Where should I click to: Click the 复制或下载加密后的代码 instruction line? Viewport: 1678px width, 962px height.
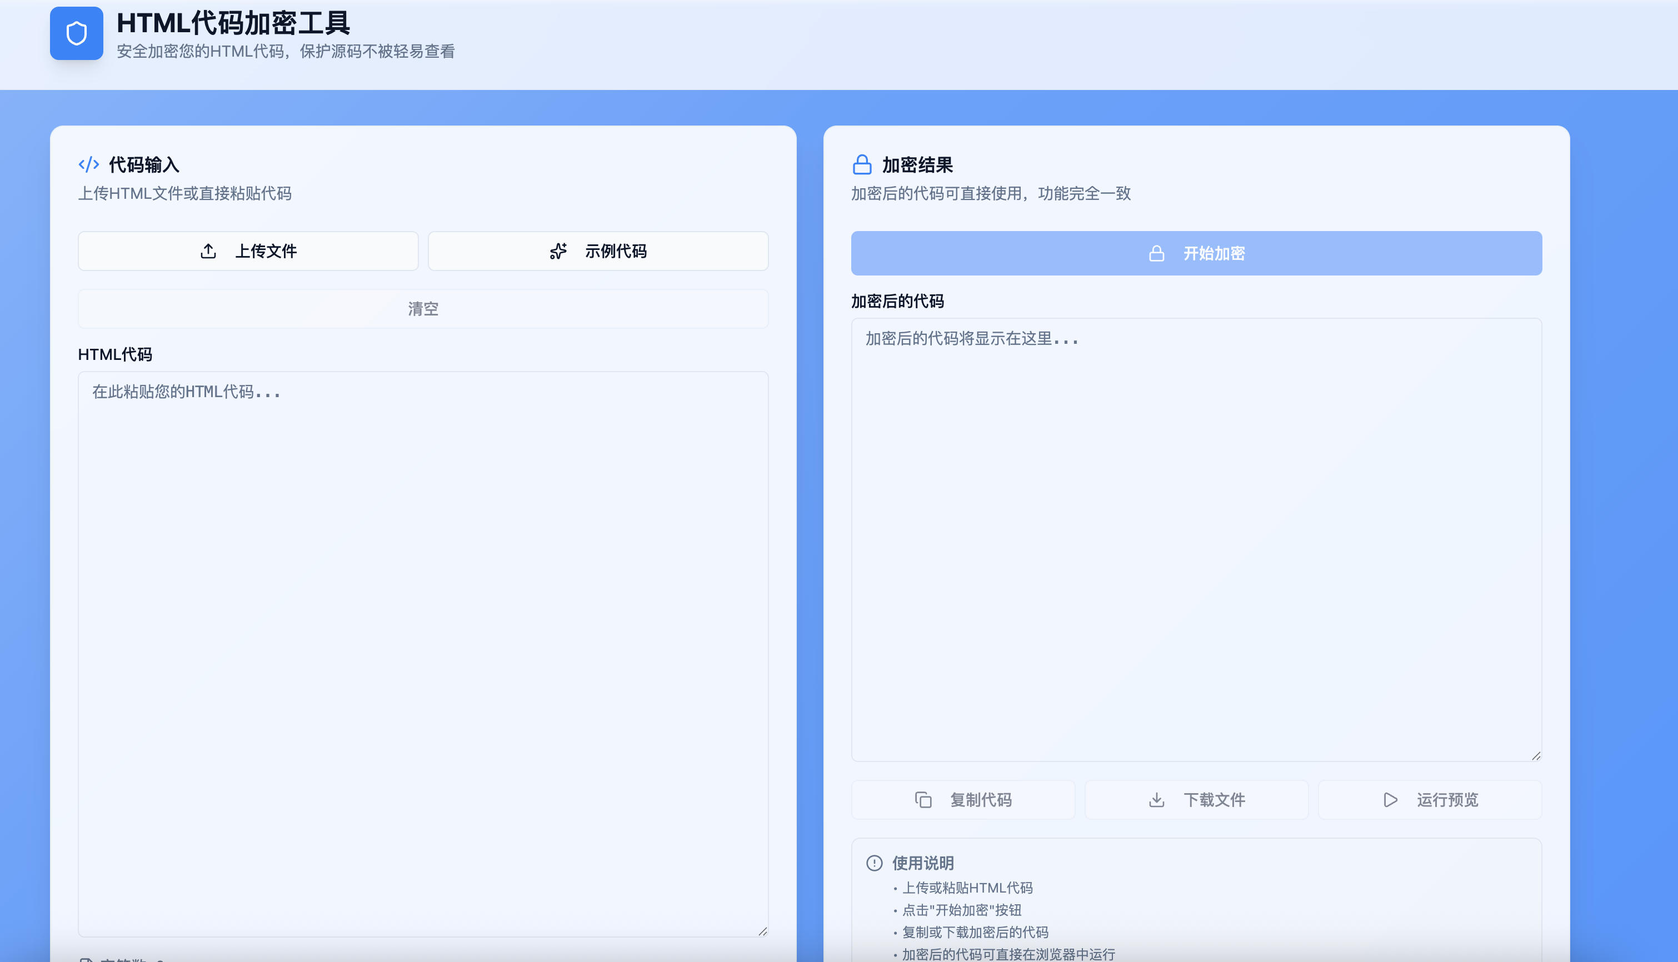975,932
